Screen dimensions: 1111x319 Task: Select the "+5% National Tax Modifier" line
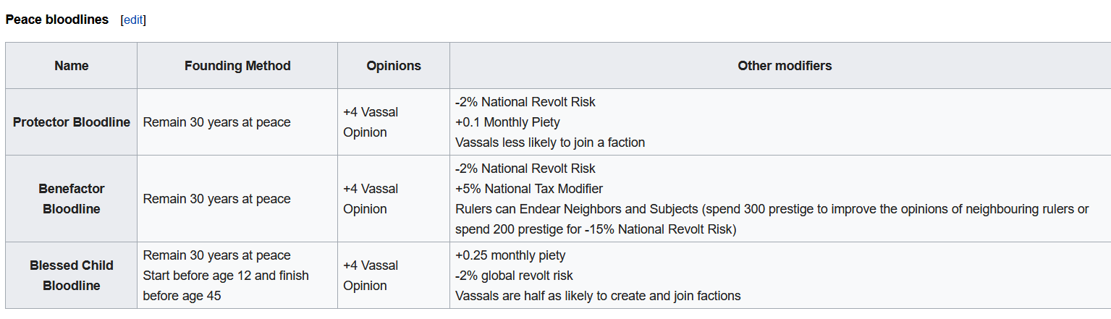coord(529,189)
